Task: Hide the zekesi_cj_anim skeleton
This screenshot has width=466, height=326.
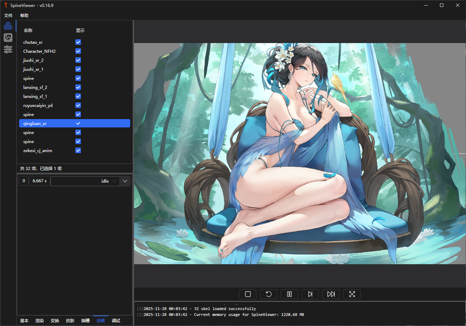Action: pyautogui.click(x=78, y=150)
